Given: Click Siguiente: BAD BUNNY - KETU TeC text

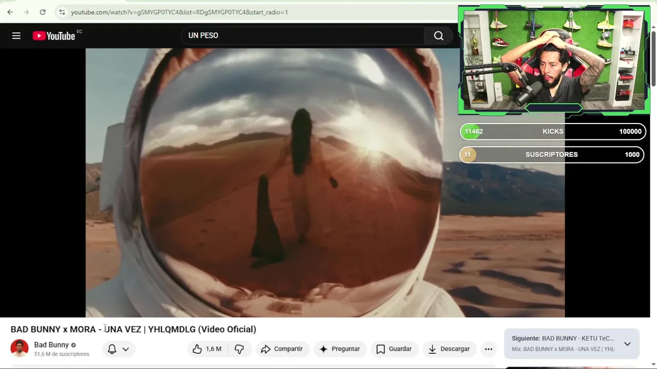Looking at the screenshot, I should (563, 338).
